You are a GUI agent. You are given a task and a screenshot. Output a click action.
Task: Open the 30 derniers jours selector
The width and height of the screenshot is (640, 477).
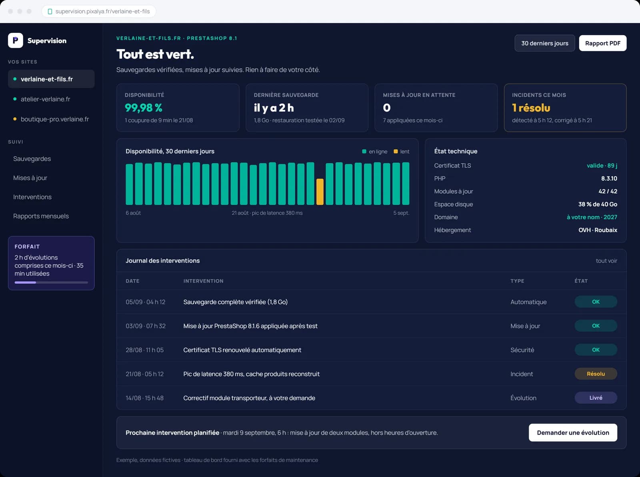click(x=544, y=43)
